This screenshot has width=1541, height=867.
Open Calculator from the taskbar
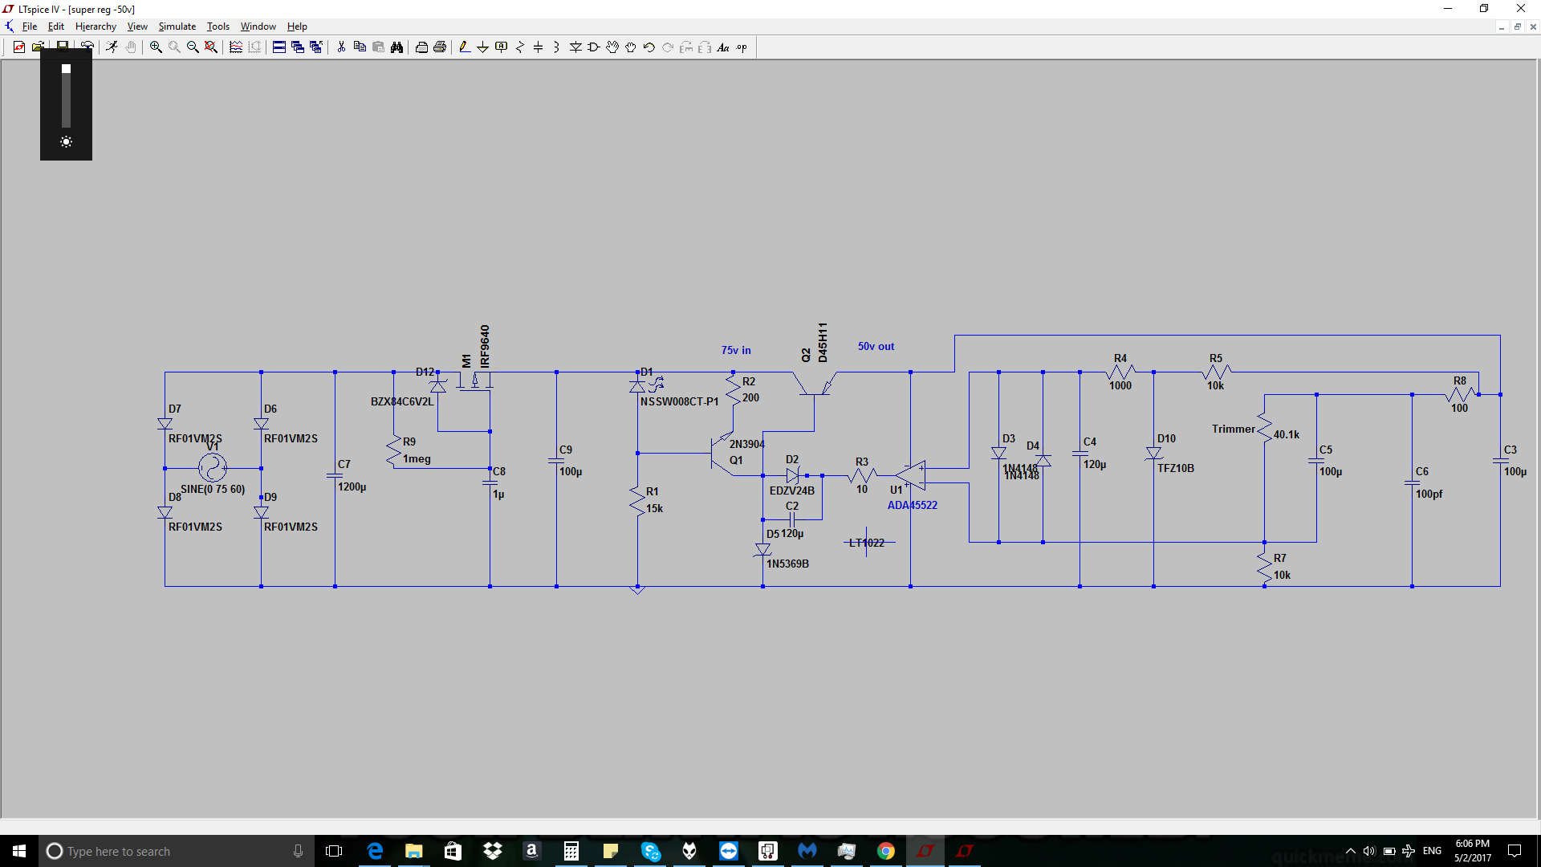point(571,851)
